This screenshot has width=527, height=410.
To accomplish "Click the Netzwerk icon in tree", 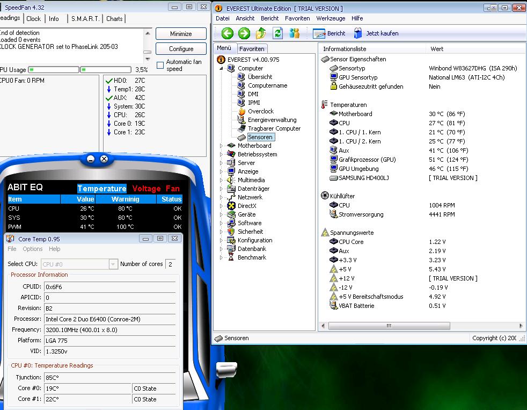I will (x=231, y=197).
